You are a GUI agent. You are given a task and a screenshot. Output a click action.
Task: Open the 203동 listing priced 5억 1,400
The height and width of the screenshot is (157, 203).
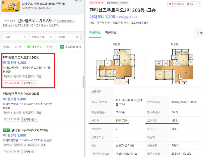[x=41, y=107]
